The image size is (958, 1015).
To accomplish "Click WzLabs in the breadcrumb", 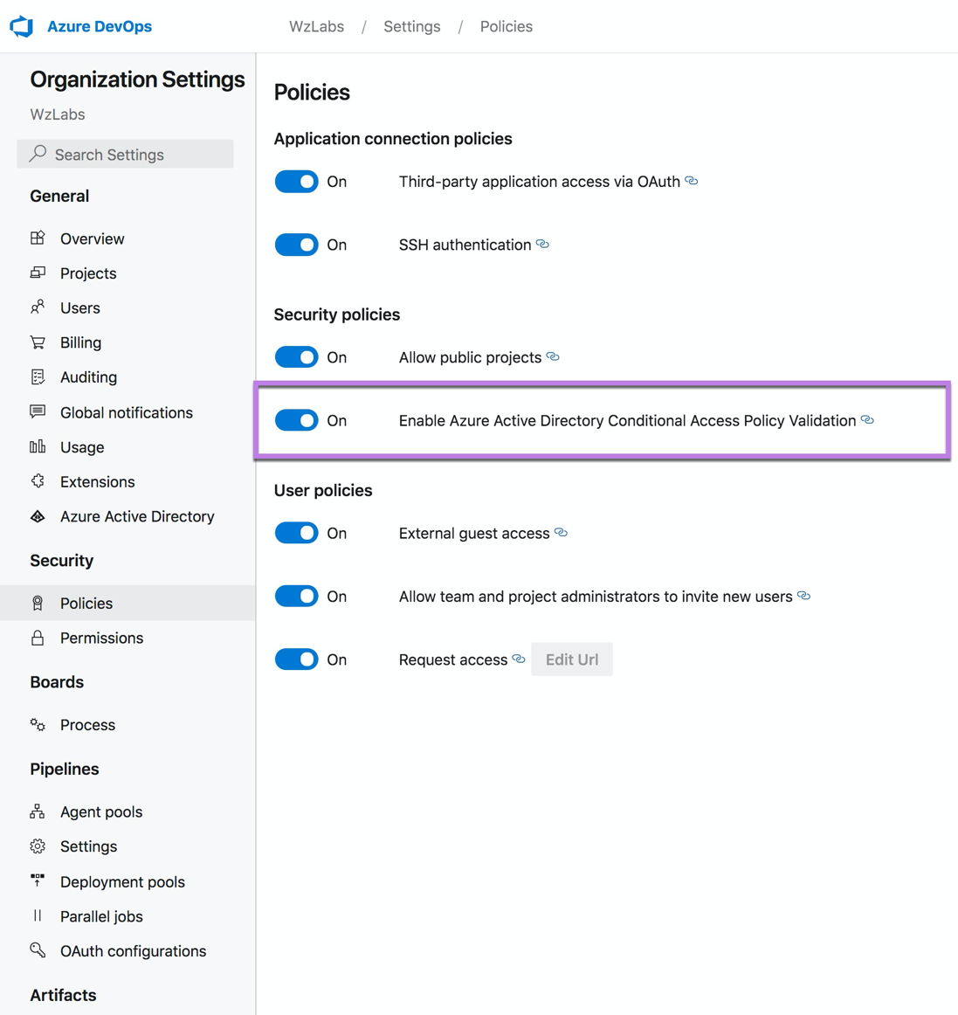I will [x=316, y=26].
